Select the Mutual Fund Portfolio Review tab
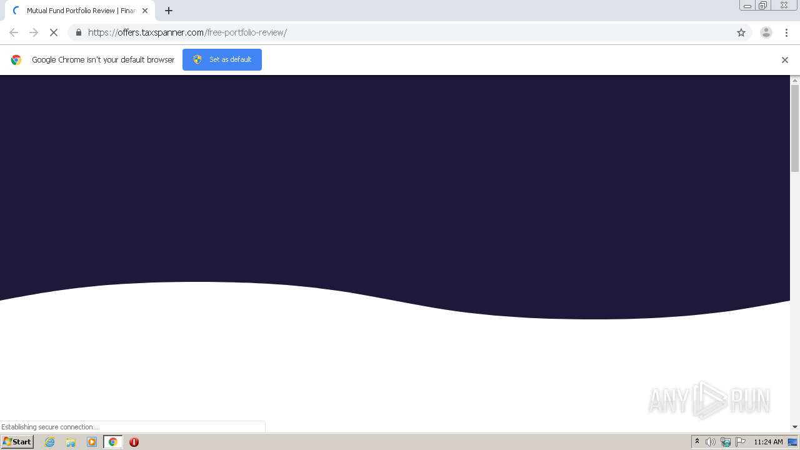 click(x=80, y=11)
